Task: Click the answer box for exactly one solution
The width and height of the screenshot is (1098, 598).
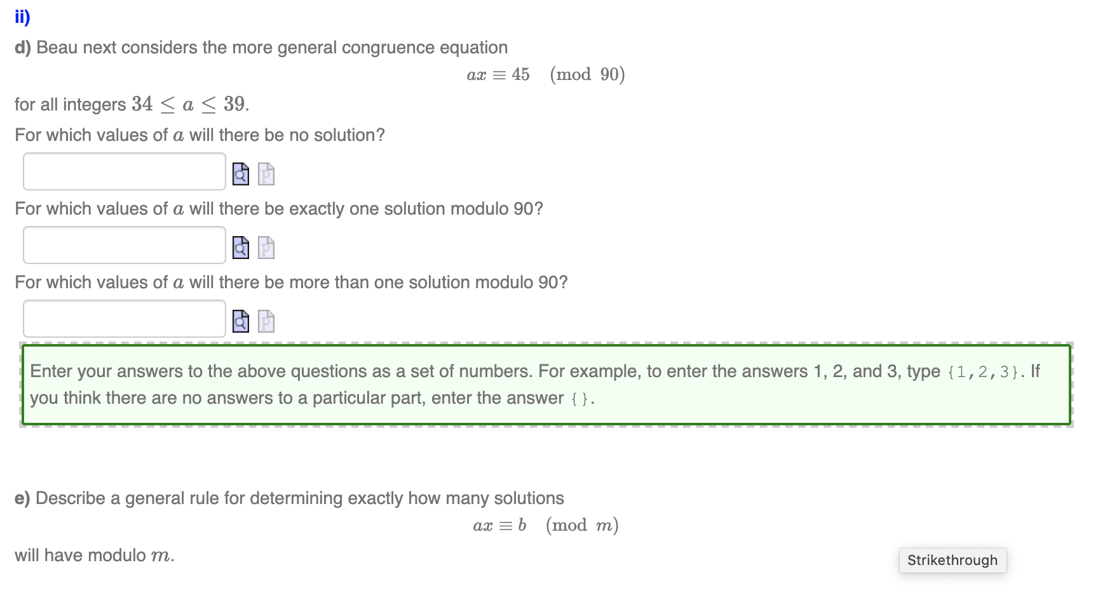Action: click(124, 245)
